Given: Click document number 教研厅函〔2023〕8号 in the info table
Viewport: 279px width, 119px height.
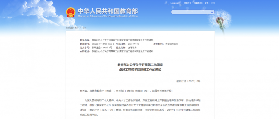Looking at the screenshot, I should point(102,48).
